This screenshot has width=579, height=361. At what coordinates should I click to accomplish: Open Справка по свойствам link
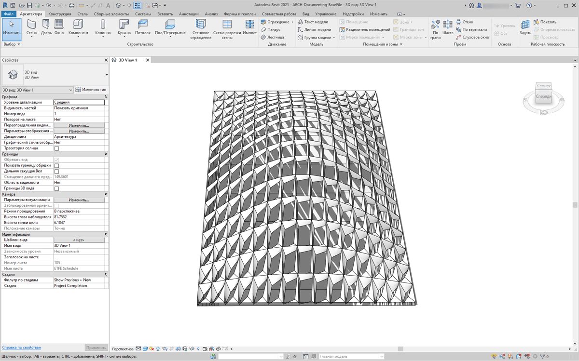pyautogui.click(x=22, y=348)
